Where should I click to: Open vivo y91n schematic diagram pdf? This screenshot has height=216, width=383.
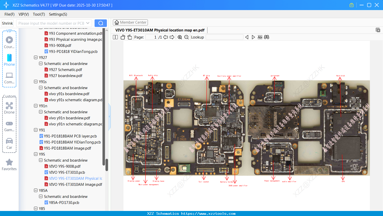point(73,124)
